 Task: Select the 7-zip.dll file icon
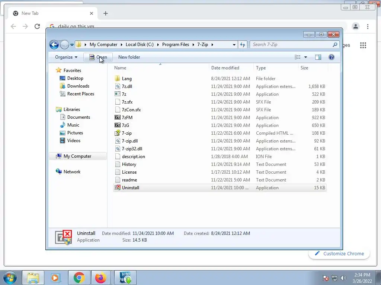118,141
